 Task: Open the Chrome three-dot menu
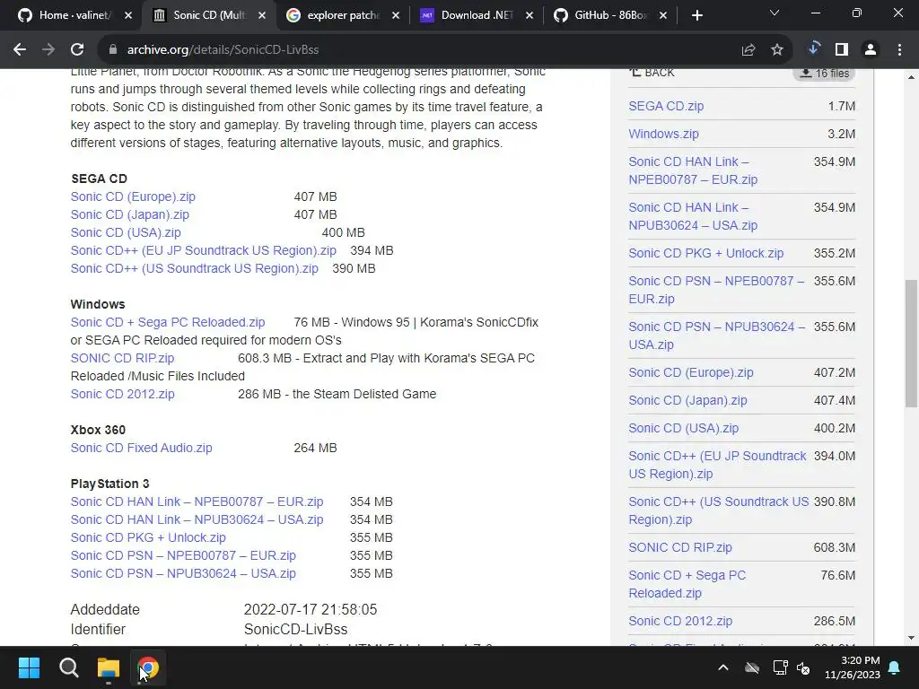point(899,50)
